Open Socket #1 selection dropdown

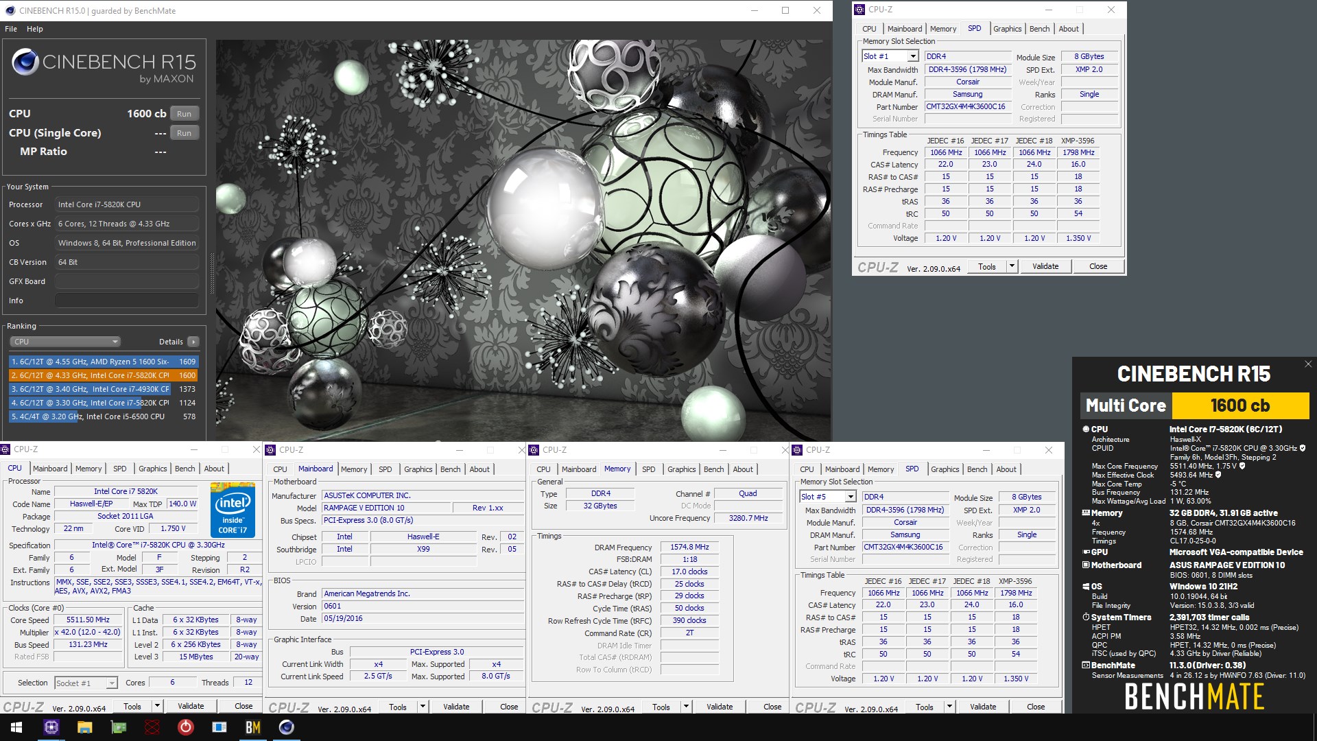click(86, 683)
